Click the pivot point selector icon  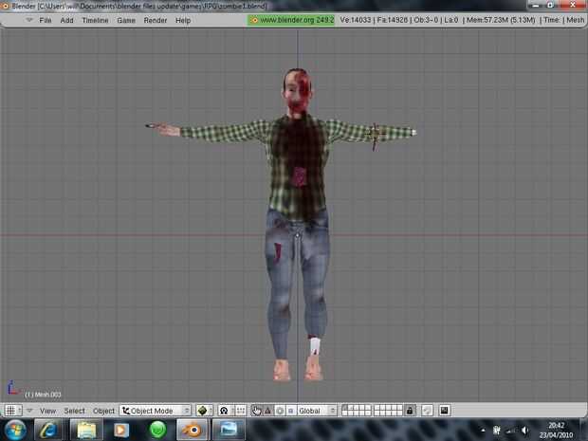point(225,411)
